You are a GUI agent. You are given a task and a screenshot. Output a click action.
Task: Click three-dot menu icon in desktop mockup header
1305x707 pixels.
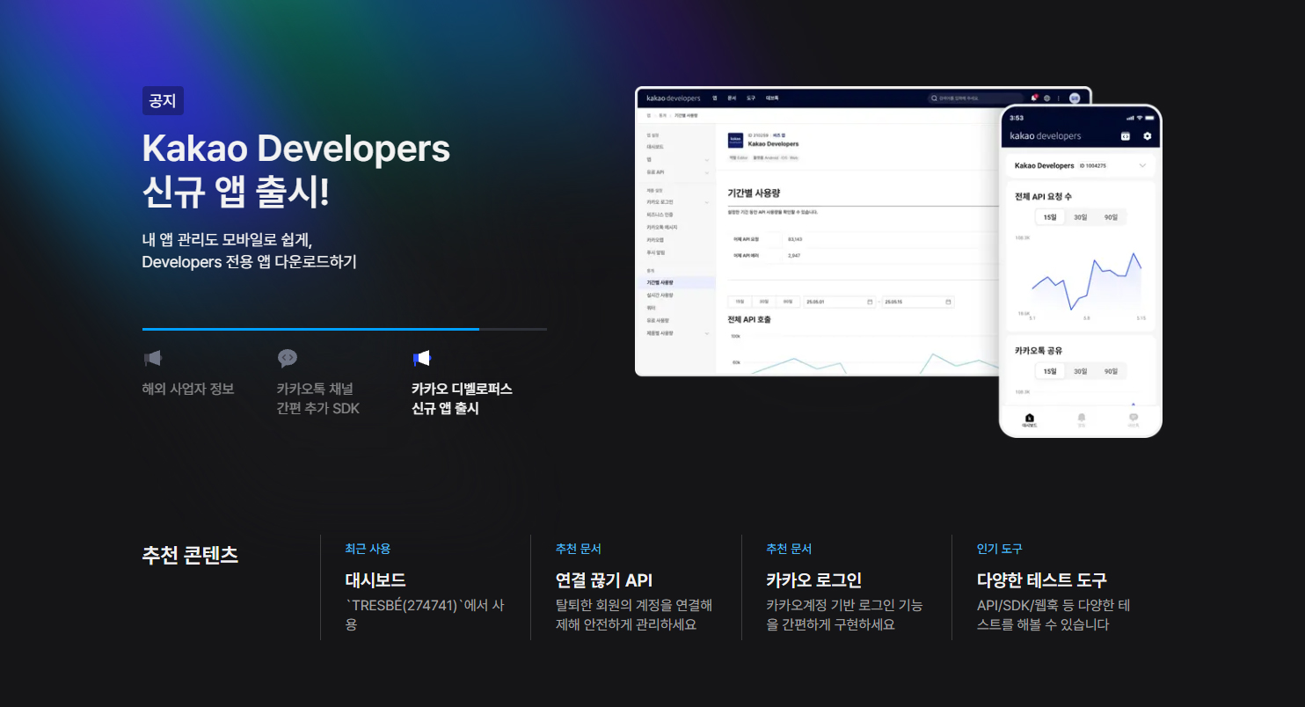click(x=1059, y=98)
